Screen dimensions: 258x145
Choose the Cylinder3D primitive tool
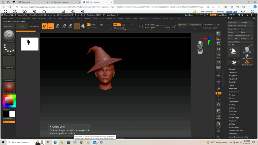click(246, 49)
